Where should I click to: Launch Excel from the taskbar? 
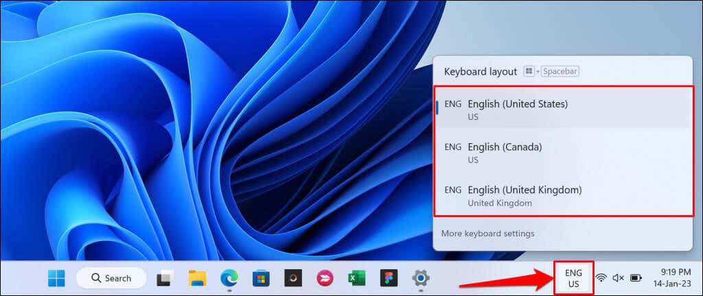(x=357, y=278)
